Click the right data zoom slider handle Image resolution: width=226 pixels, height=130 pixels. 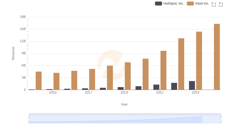221,119
